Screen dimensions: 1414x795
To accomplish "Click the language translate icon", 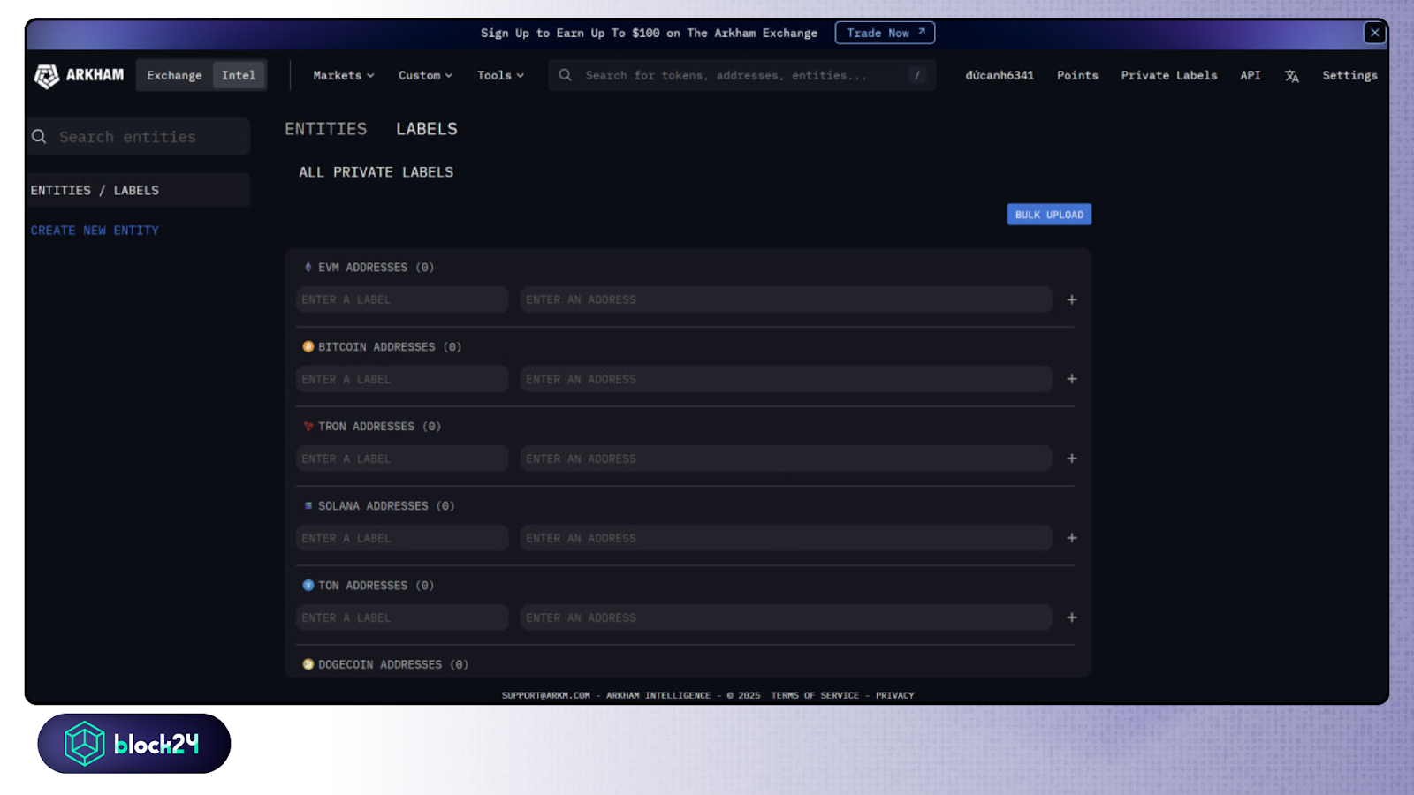I will pyautogui.click(x=1292, y=76).
